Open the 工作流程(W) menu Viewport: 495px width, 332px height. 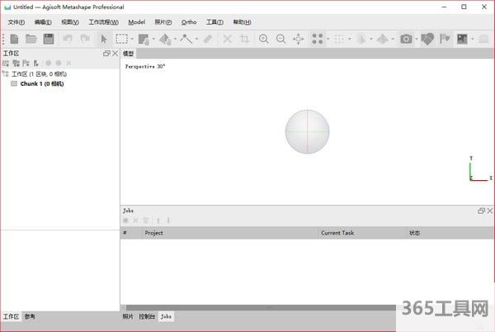103,21
